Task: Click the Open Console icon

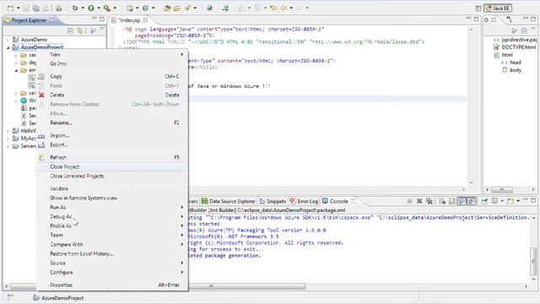Action: [510, 201]
